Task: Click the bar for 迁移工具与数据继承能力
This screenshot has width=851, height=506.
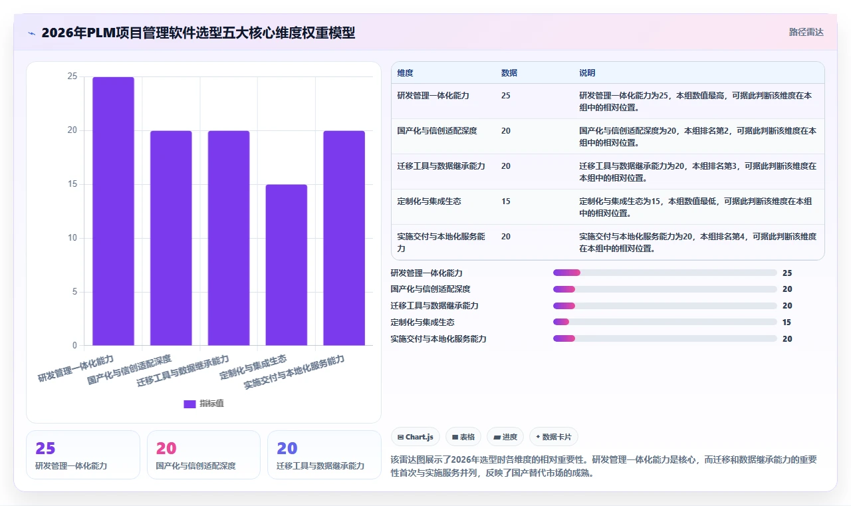Action: coord(229,238)
